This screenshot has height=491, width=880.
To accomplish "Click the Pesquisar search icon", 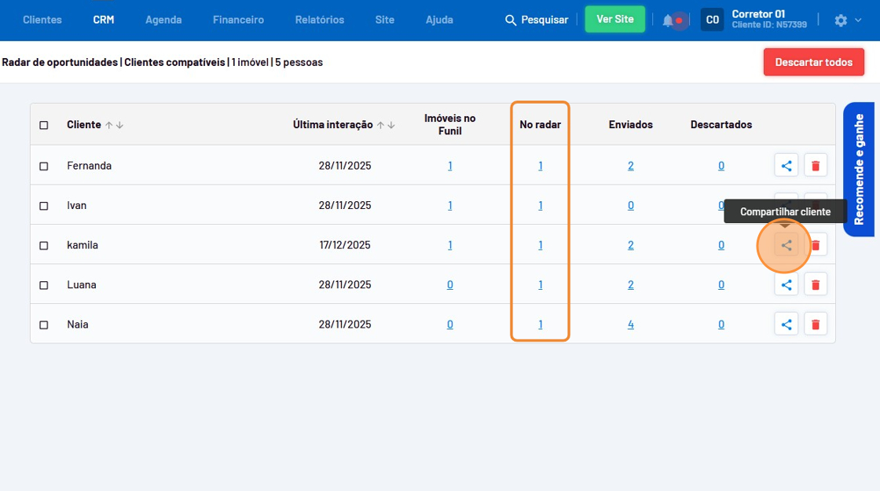I will click(511, 20).
